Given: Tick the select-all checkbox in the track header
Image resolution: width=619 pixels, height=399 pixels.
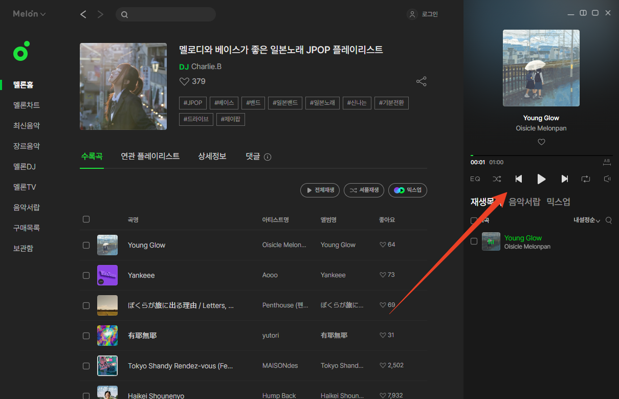Looking at the screenshot, I should [x=86, y=219].
